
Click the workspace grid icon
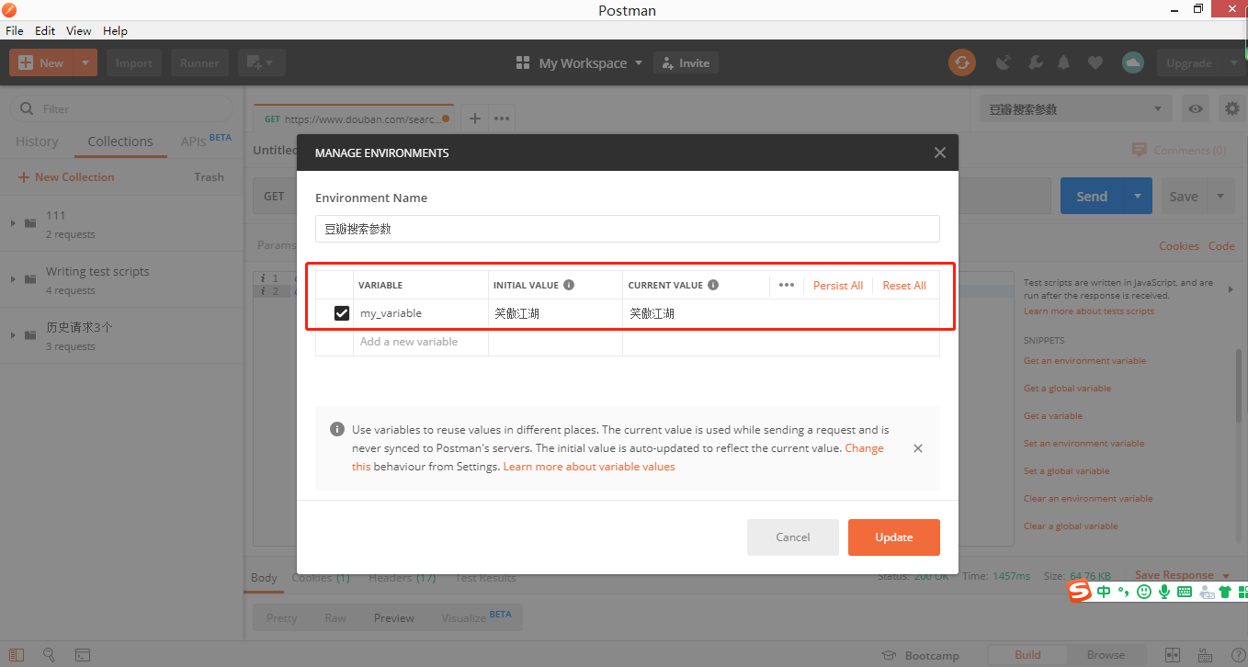(523, 63)
